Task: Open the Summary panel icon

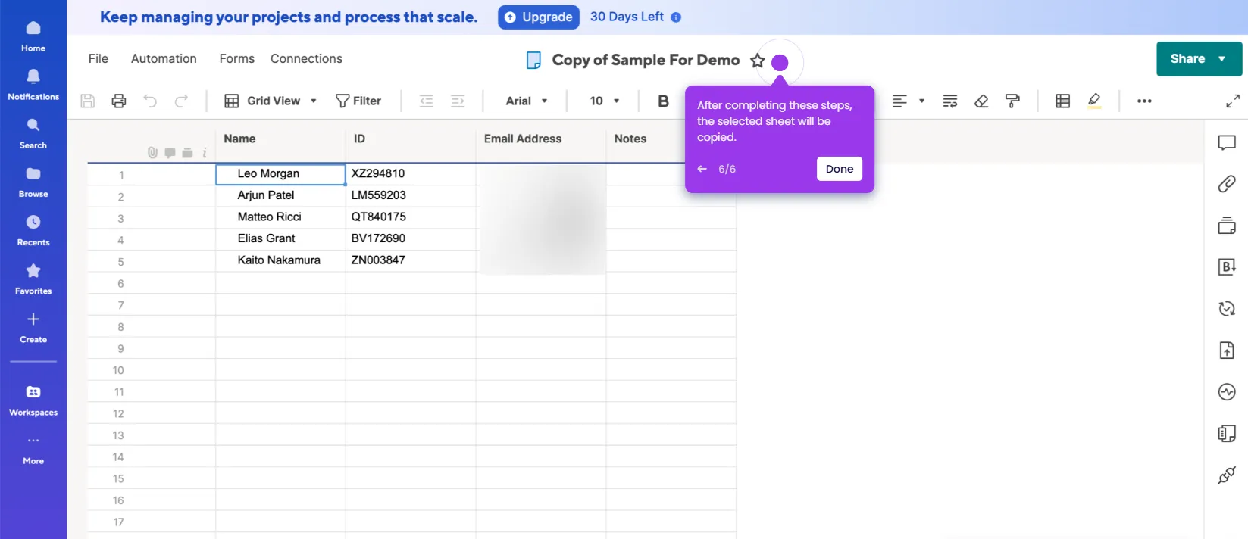Action: pos(1227,433)
